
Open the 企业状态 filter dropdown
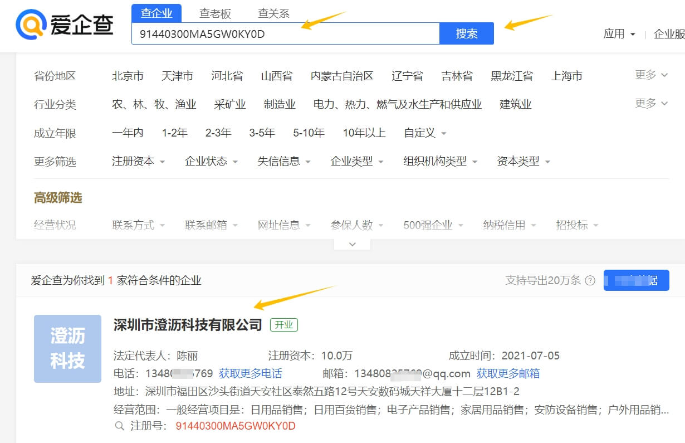[x=212, y=161]
